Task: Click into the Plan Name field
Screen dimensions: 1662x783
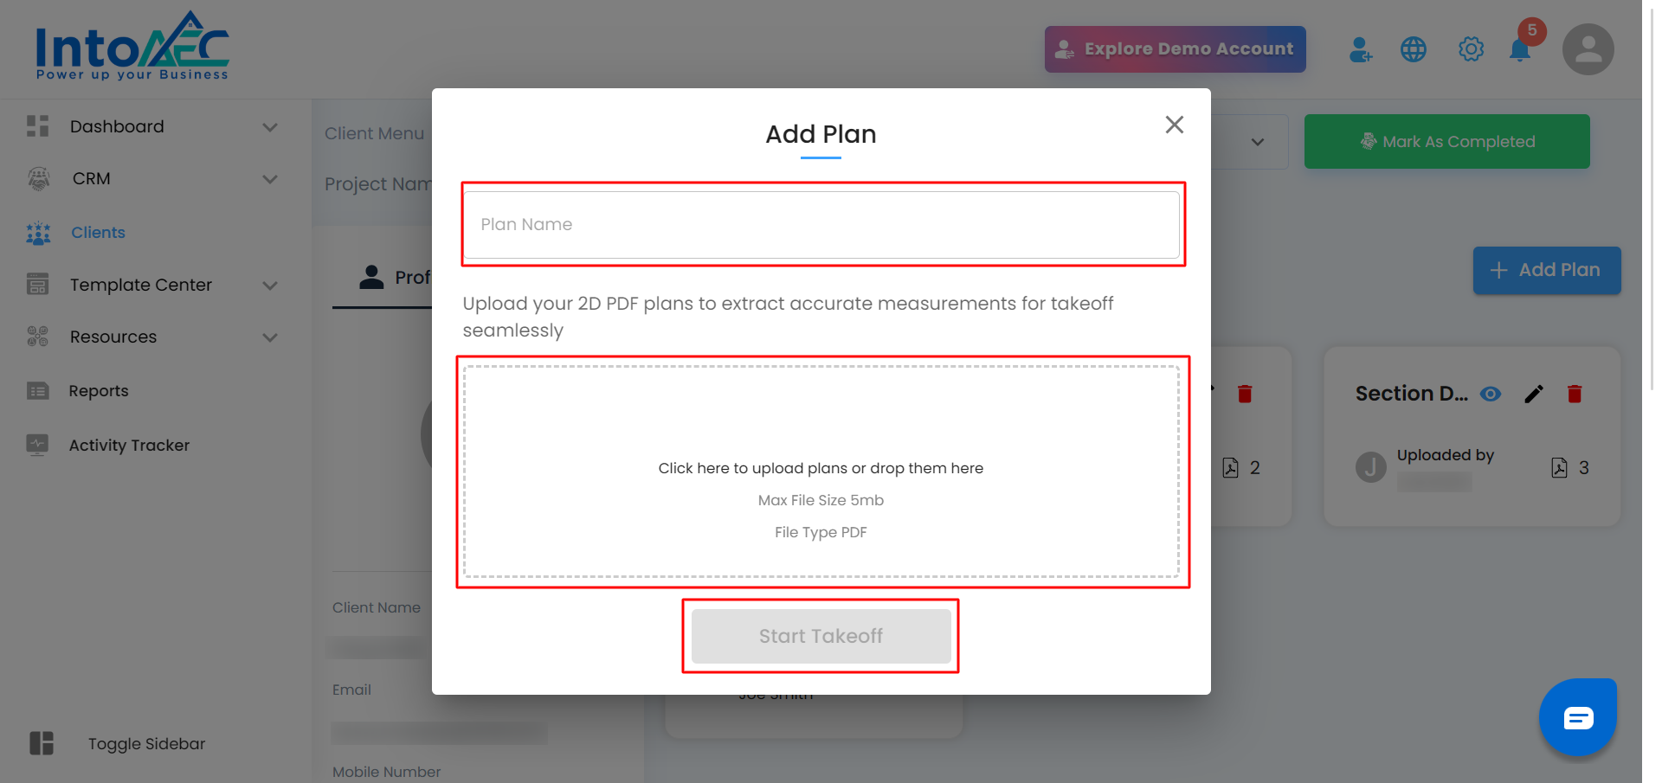Action: [821, 225]
